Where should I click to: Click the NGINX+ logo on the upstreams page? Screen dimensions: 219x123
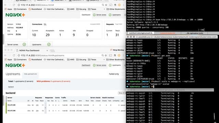(x=15, y=65)
